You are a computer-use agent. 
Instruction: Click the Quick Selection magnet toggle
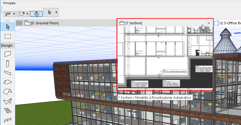pyautogui.click(x=36, y=14)
